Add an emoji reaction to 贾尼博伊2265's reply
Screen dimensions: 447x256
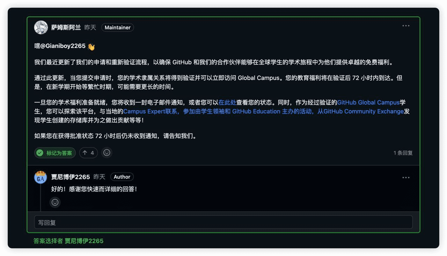click(x=55, y=202)
